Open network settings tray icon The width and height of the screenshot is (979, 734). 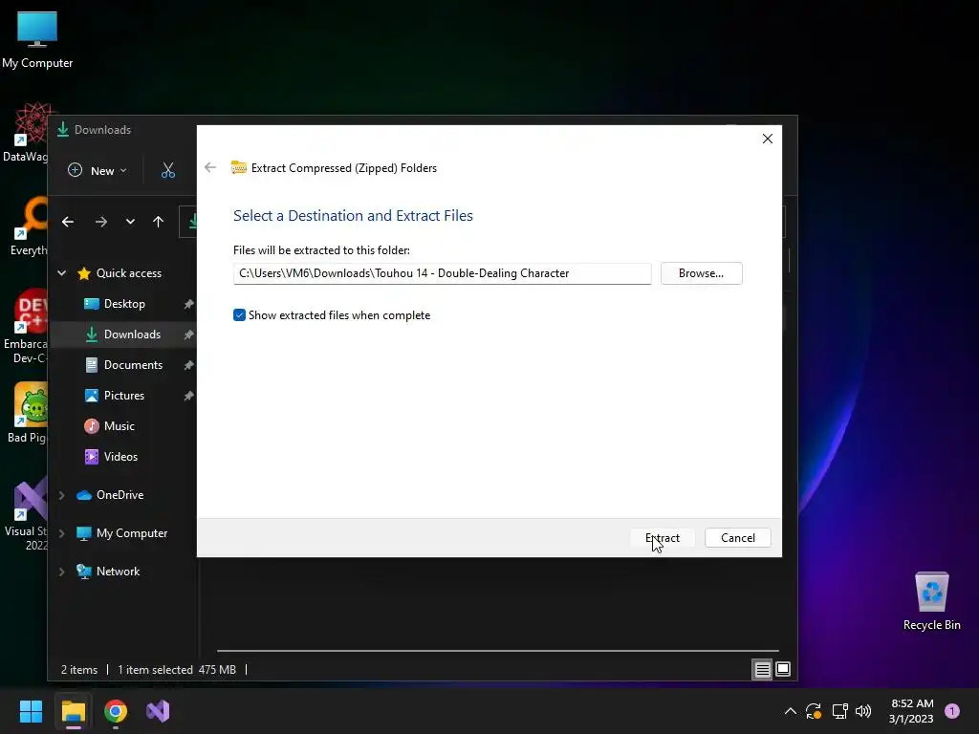click(x=839, y=711)
